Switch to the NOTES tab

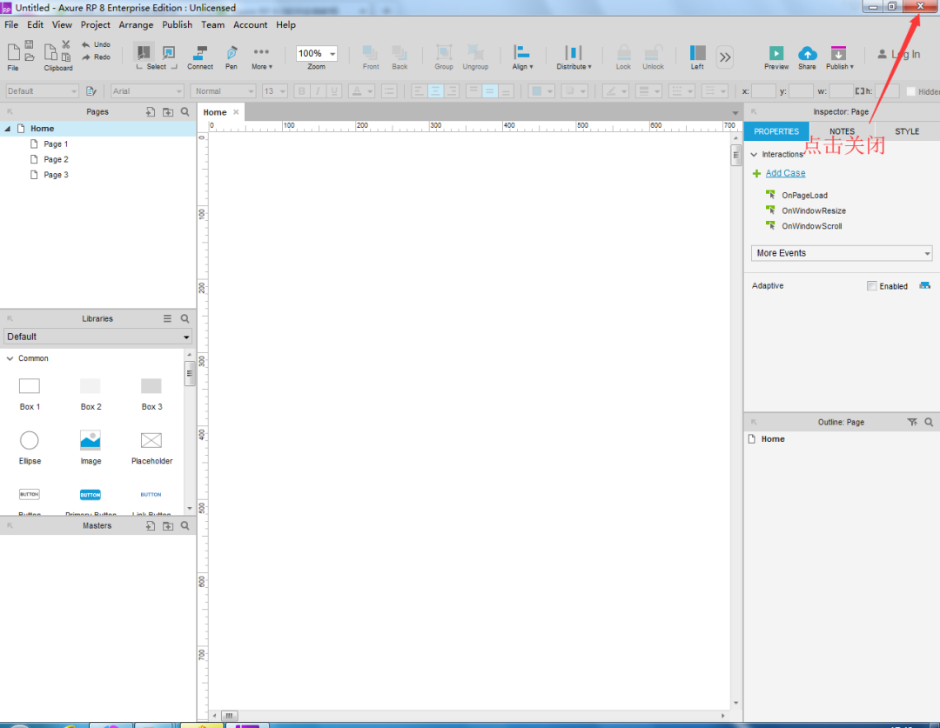coord(841,131)
